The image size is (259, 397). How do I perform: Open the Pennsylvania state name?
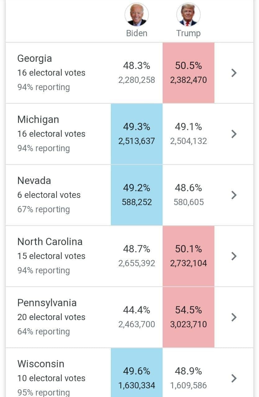coord(47,303)
